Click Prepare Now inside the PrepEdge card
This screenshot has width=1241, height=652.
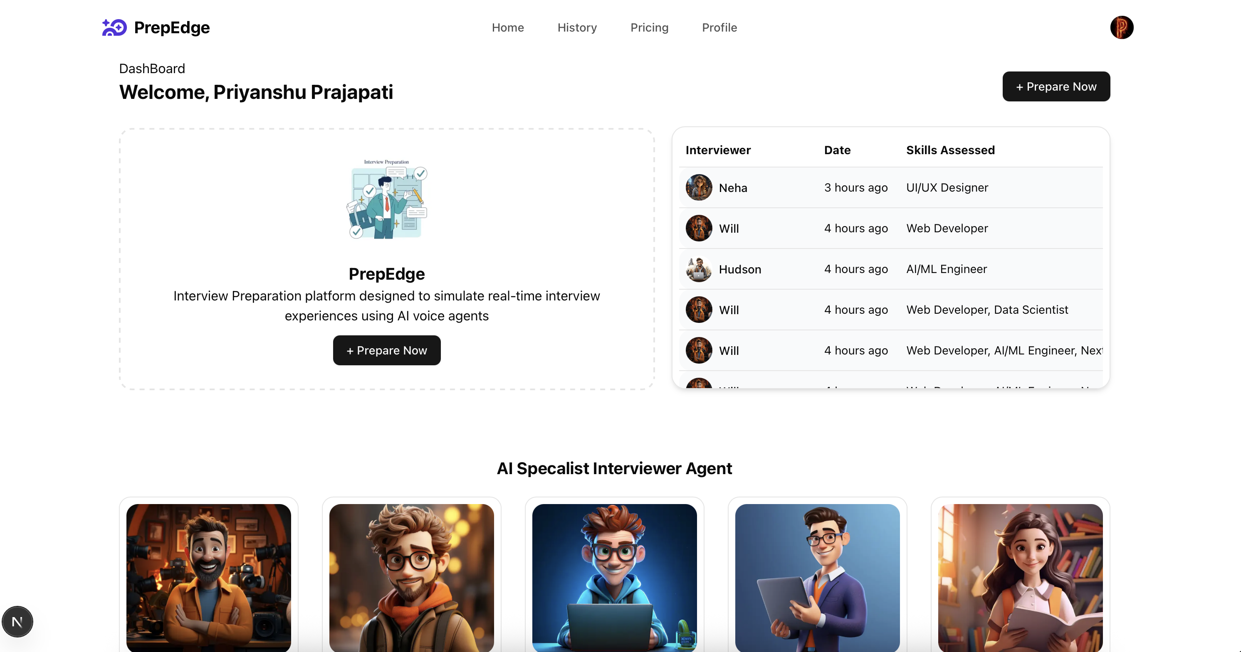point(386,351)
